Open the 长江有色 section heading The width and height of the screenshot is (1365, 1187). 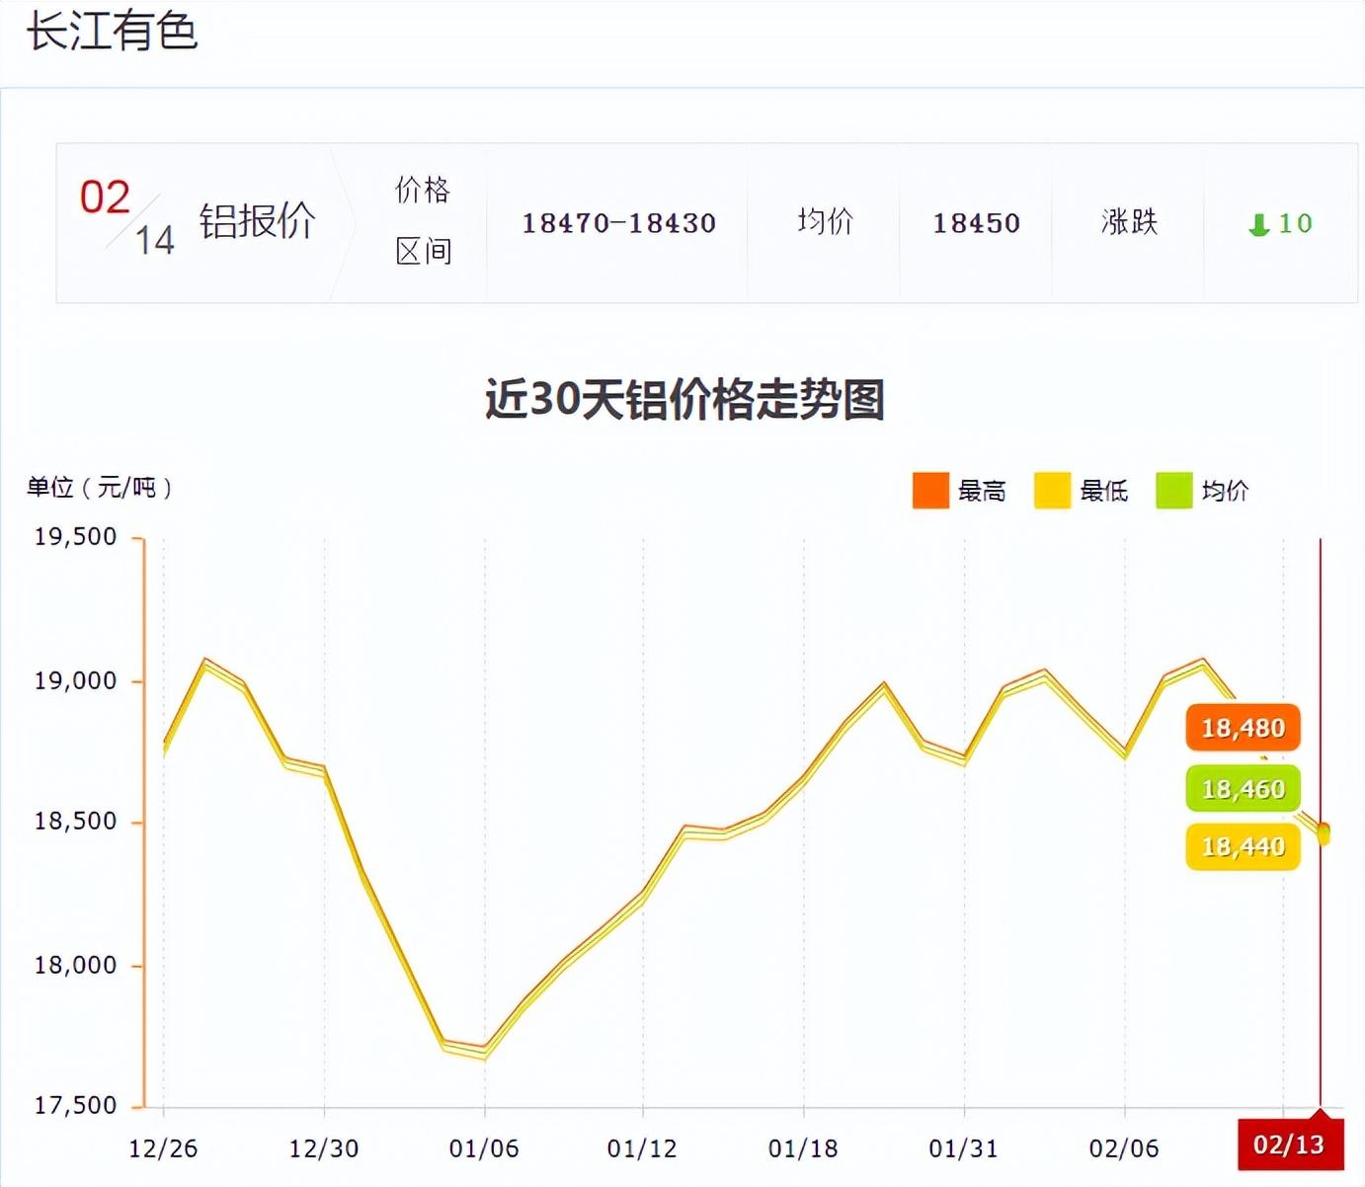click(112, 32)
